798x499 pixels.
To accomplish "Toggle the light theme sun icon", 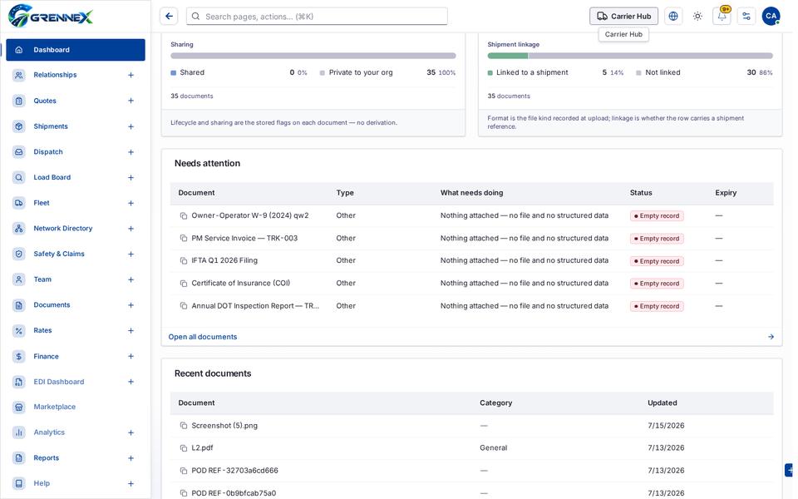I will pos(697,17).
